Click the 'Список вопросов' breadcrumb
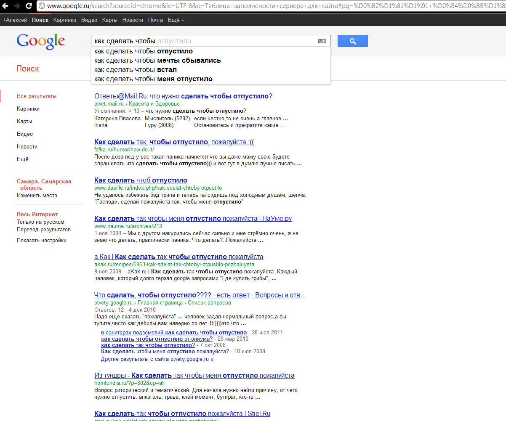506x421 pixels. coord(209,303)
